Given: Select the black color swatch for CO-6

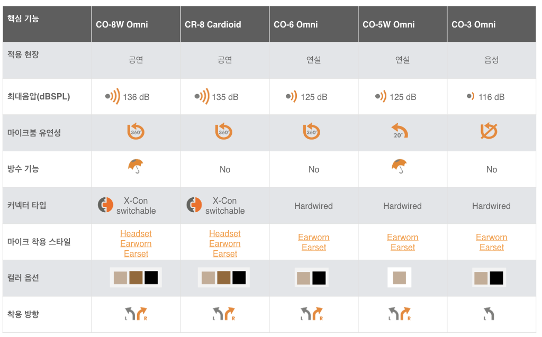Looking at the screenshot, I should pyautogui.click(x=319, y=278).
